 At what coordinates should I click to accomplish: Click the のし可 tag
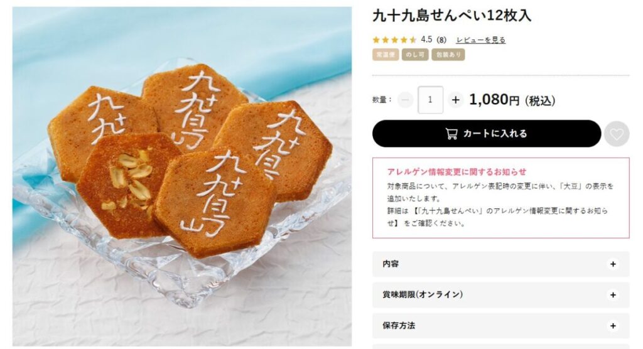click(x=415, y=55)
